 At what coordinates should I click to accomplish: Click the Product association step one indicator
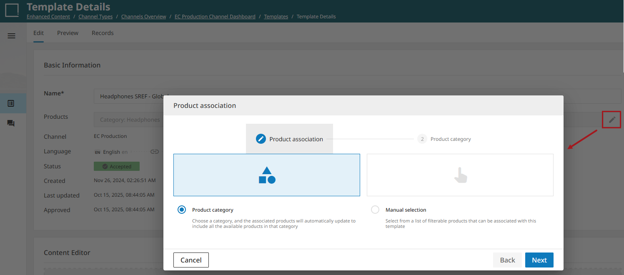[261, 139]
